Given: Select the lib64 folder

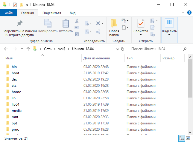Looking at the screenshot, I should click(x=15, y=104).
